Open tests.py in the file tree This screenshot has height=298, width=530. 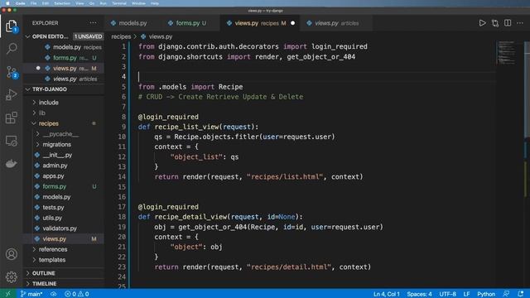[53, 207]
